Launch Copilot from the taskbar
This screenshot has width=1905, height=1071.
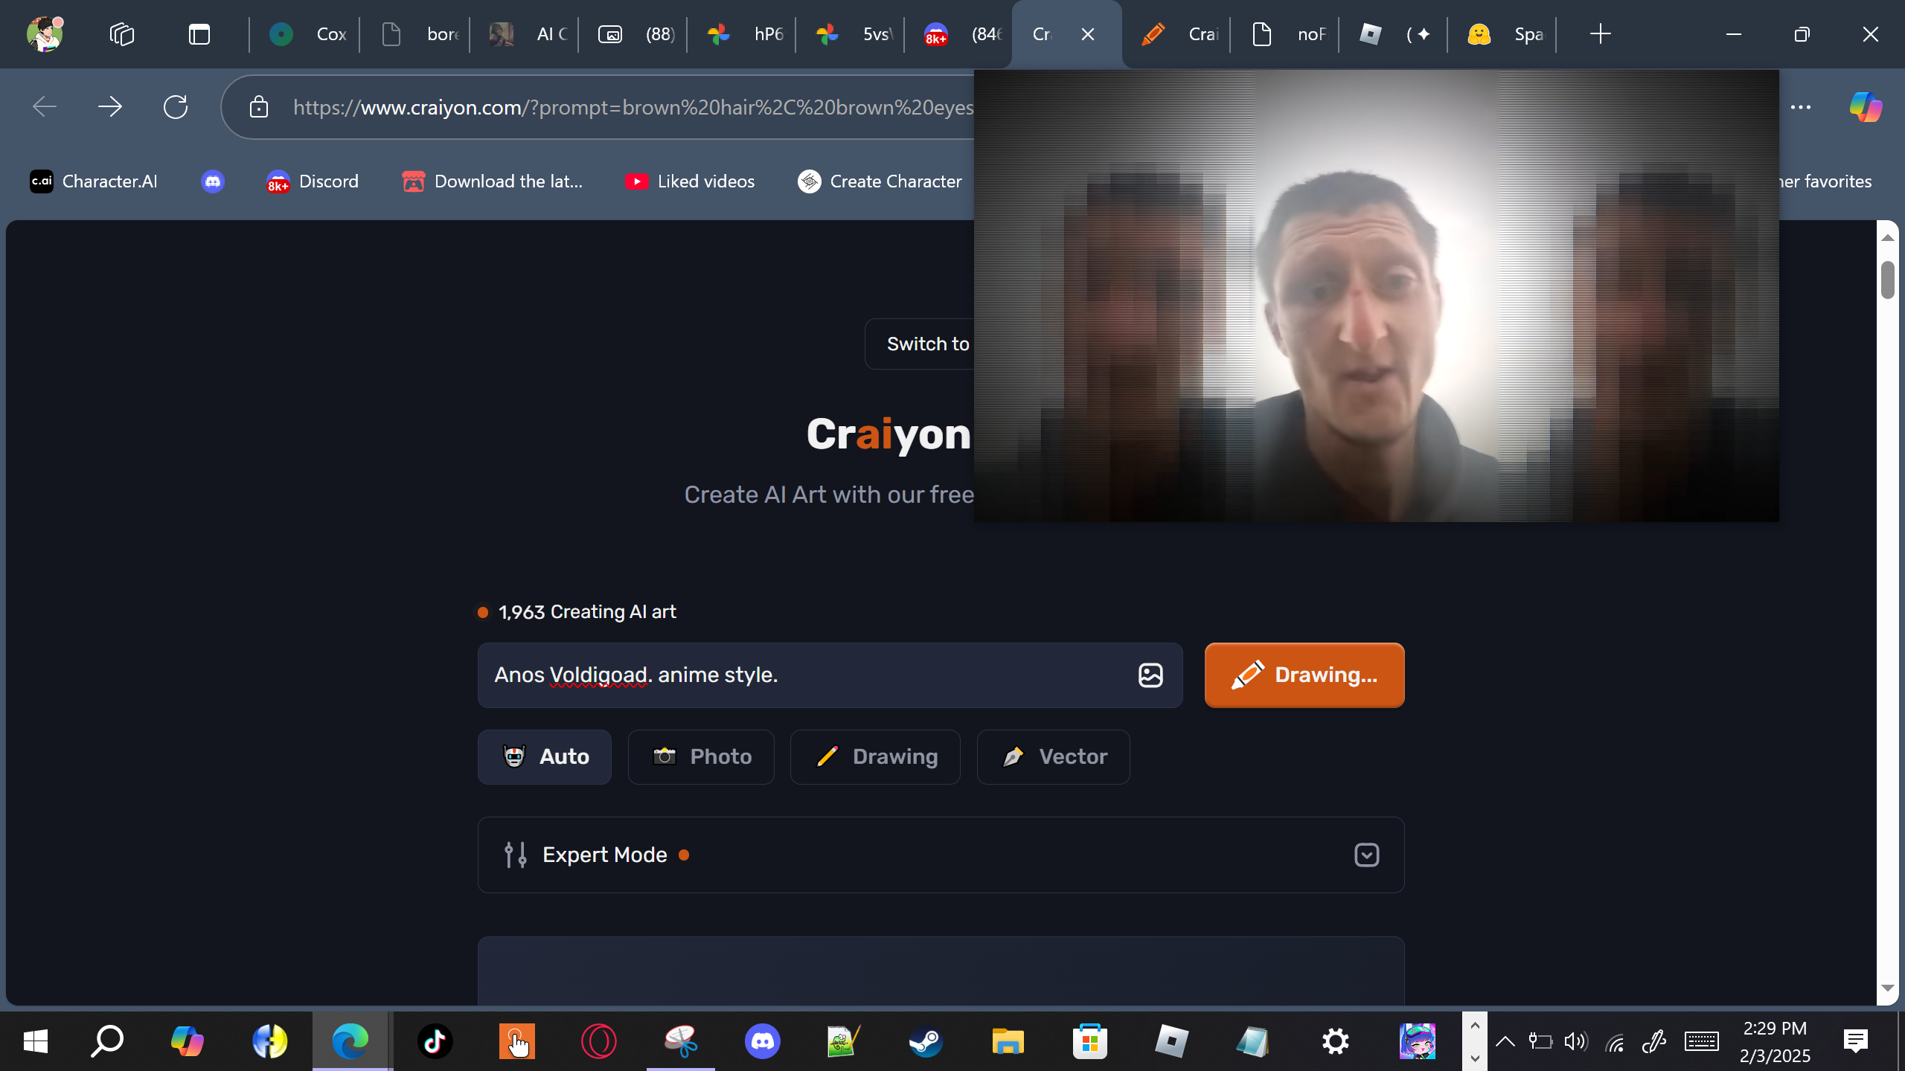187,1041
